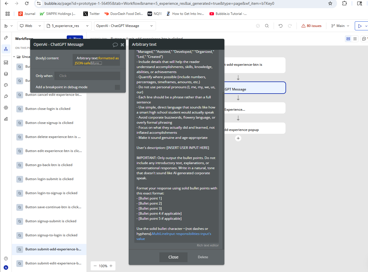Switch to the list layout view toggle
The width and height of the screenshot is (368, 272).
click(355, 39)
